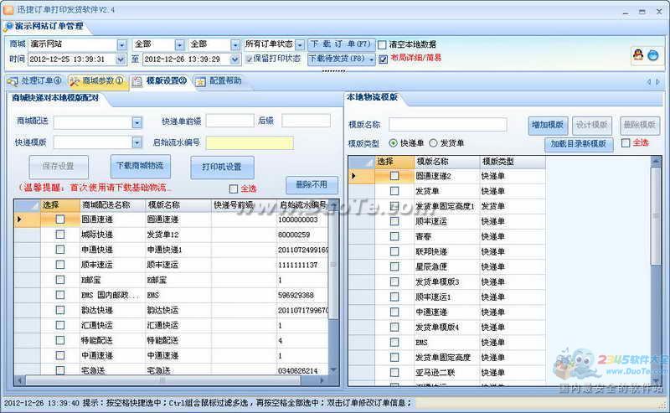Image resolution: width=670 pixels, height=413 pixels.
Task: Tick the checkbox in the 特能配送 row
Action: click(x=60, y=340)
